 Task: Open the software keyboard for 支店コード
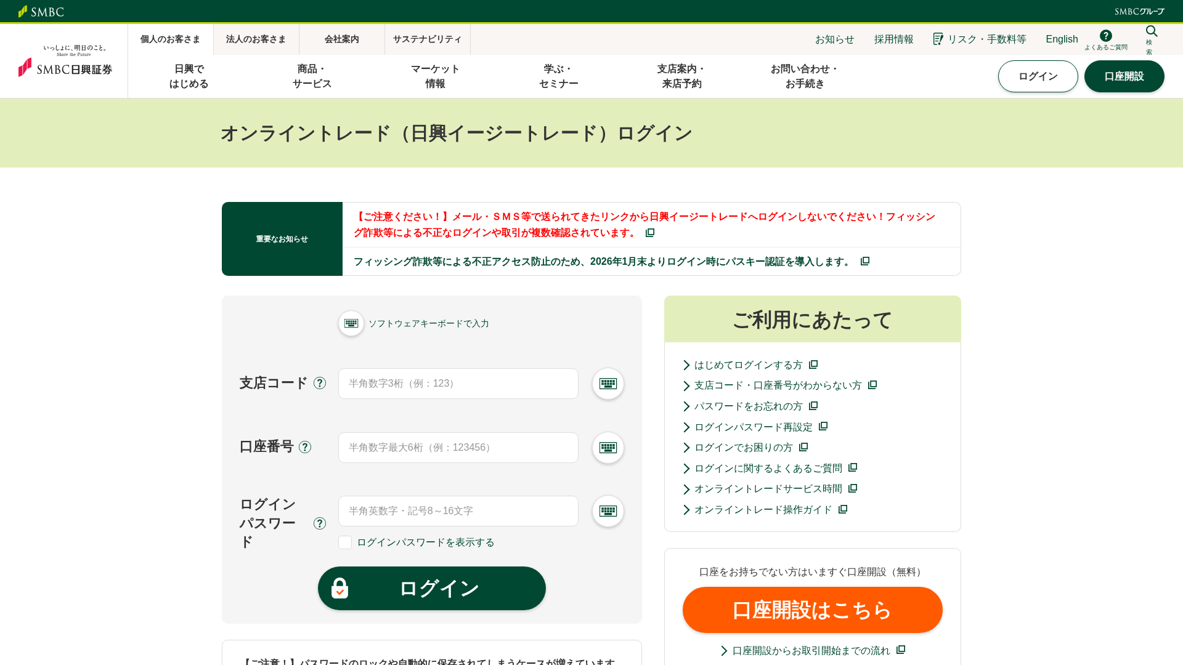pyautogui.click(x=608, y=383)
